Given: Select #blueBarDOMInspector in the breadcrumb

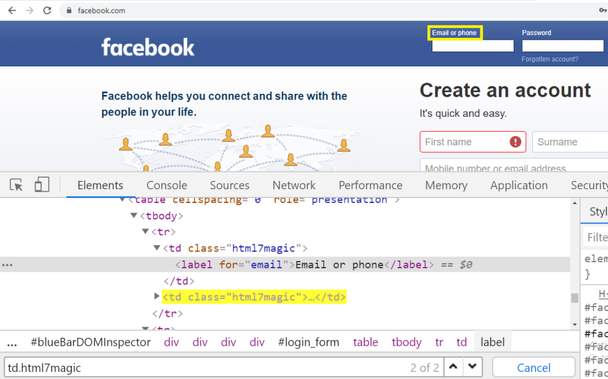Looking at the screenshot, I should click(x=90, y=342).
